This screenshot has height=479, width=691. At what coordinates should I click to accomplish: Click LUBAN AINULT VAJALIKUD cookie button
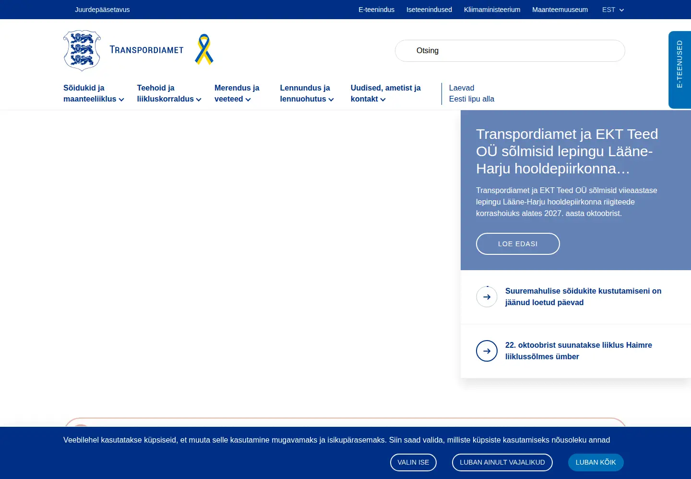pos(502,462)
